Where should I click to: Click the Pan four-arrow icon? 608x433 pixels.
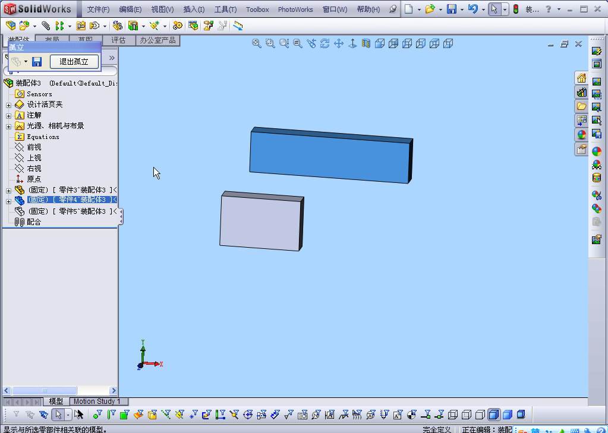pyautogui.click(x=339, y=43)
